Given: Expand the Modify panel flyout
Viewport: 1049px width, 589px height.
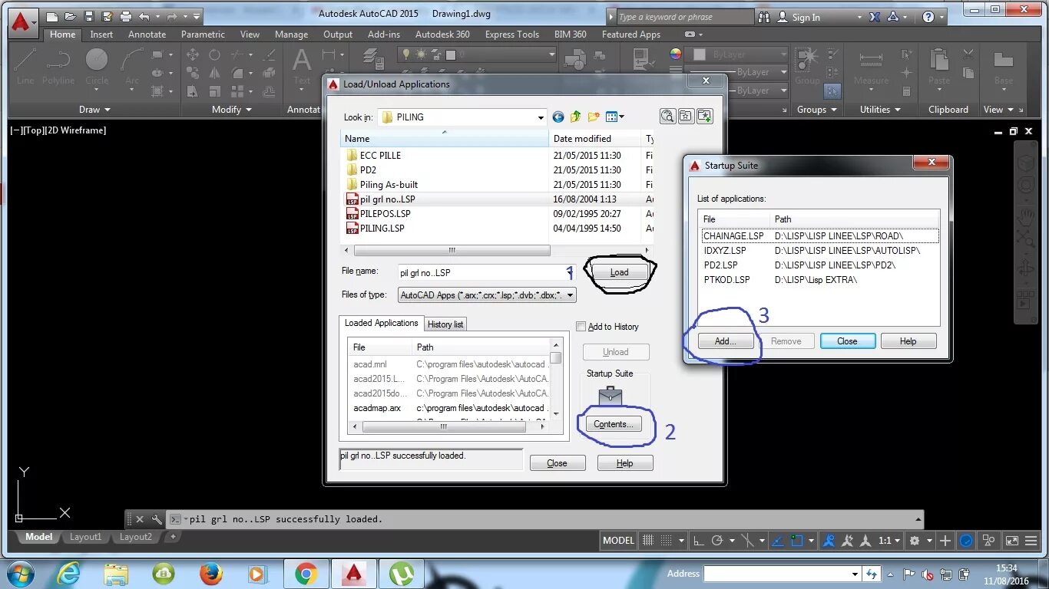Looking at the screenshot, I should tap(231, 110).
